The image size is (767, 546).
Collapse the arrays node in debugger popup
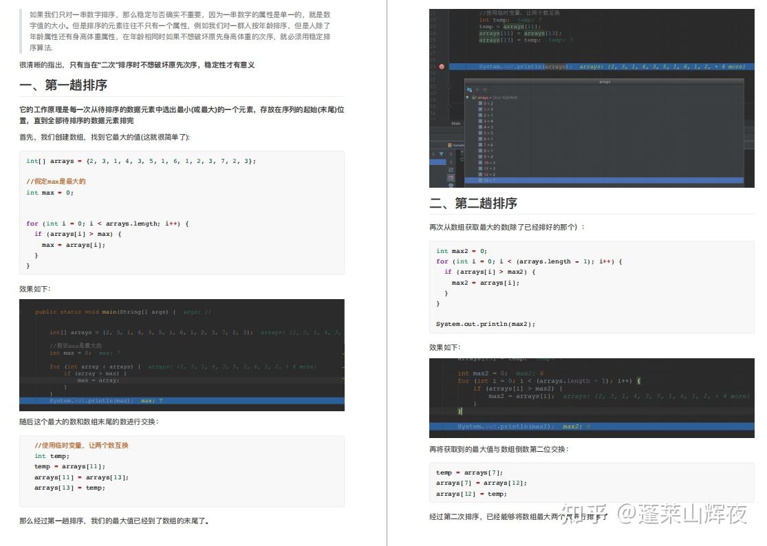(x=467, y=97)
